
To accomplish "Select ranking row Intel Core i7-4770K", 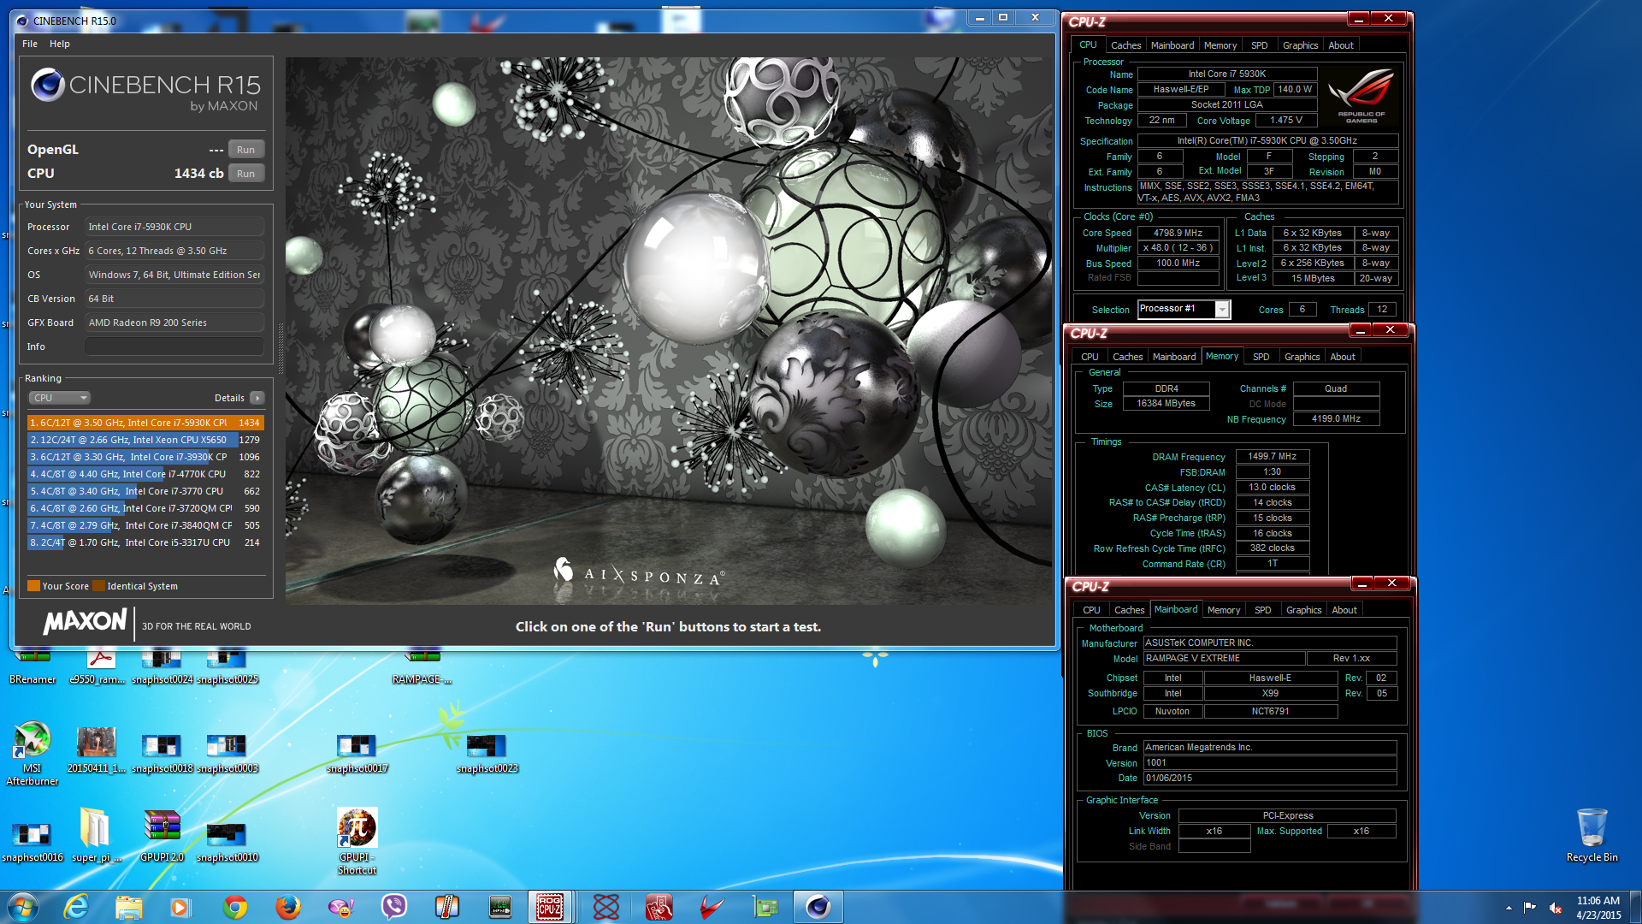I will click(x=144, y=474).
